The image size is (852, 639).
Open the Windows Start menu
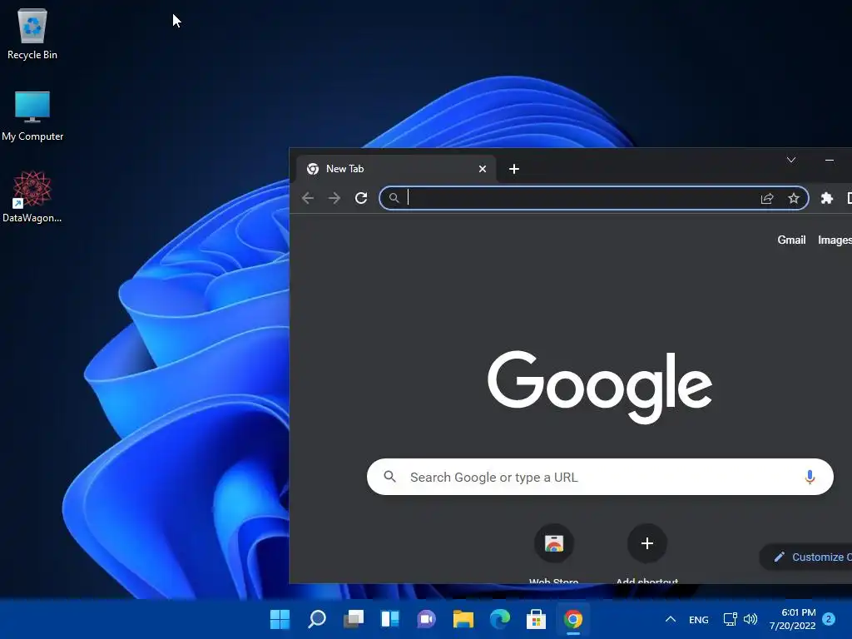(x=280, y=619)
